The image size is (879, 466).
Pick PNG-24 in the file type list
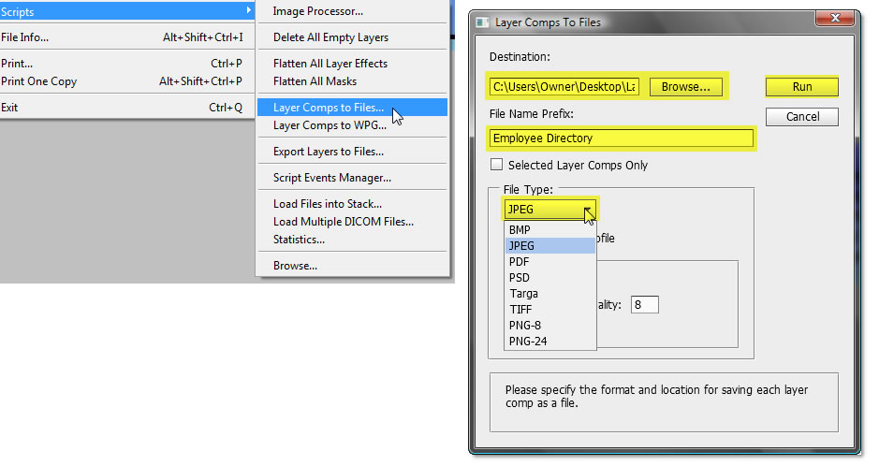pos(528,342)
